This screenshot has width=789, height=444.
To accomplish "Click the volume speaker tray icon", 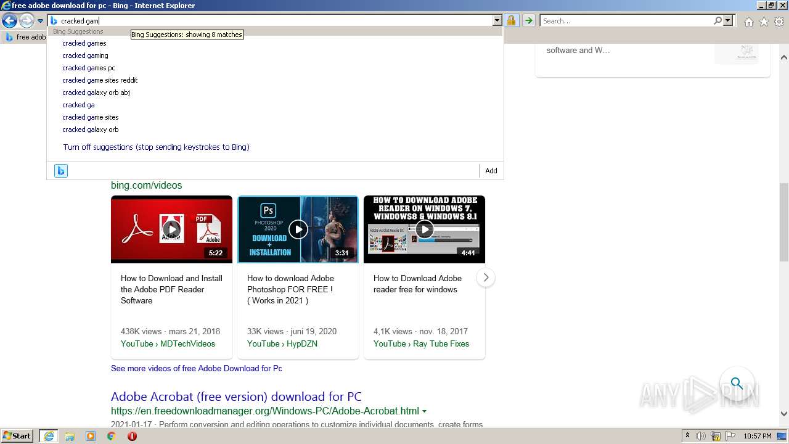I will (701, 436).
